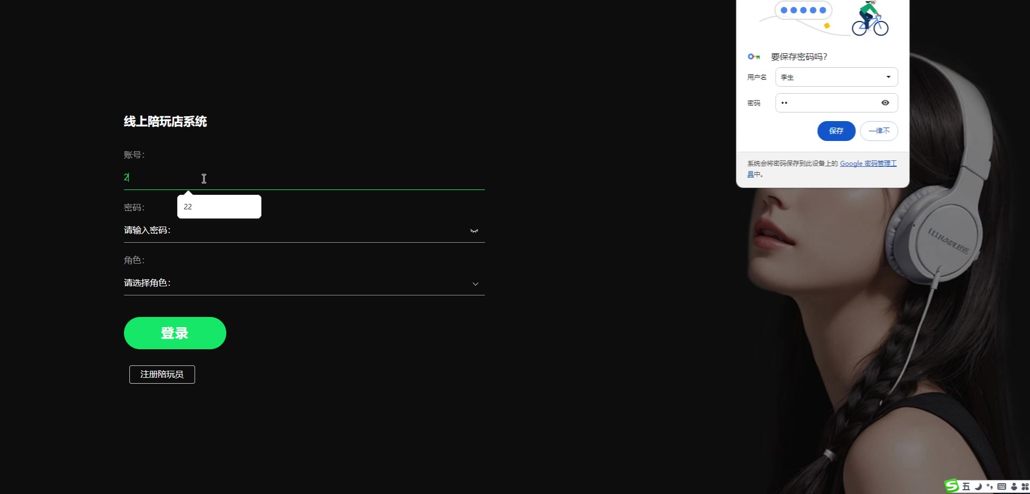Expand the 请选择角色 role dropdown
The width and height of the screenshot is (1030, 494).
304,283
